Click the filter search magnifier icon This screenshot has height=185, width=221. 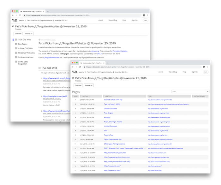[206, 91]
